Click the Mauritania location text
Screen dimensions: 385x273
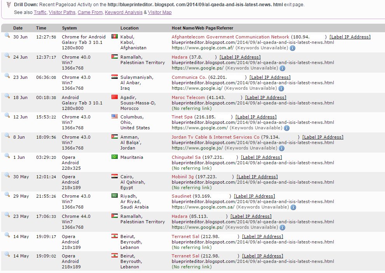pos(132,157)
